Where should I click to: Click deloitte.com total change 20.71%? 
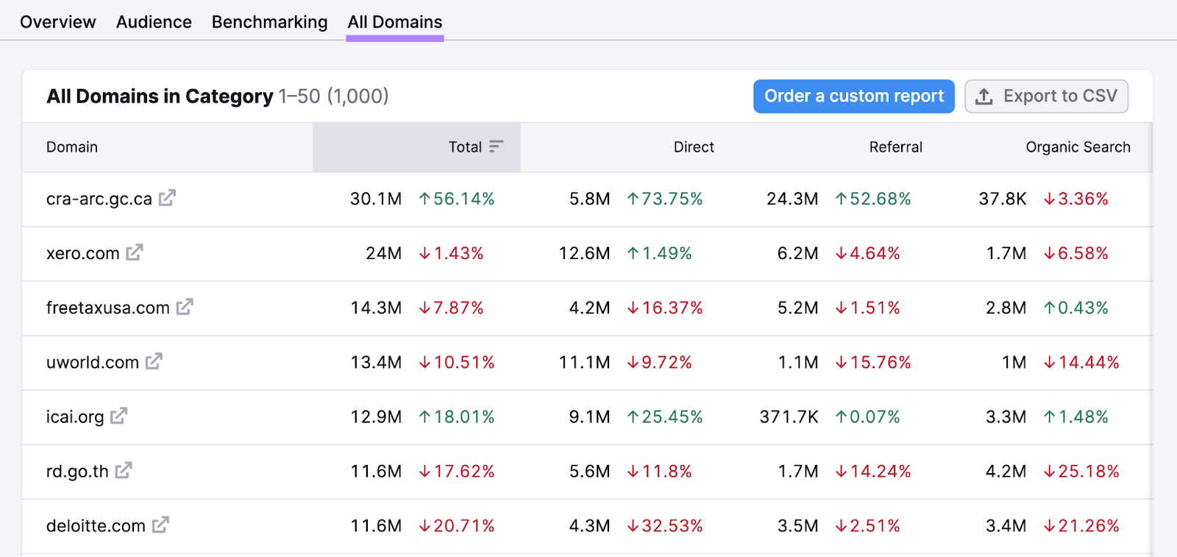point(457,525)
